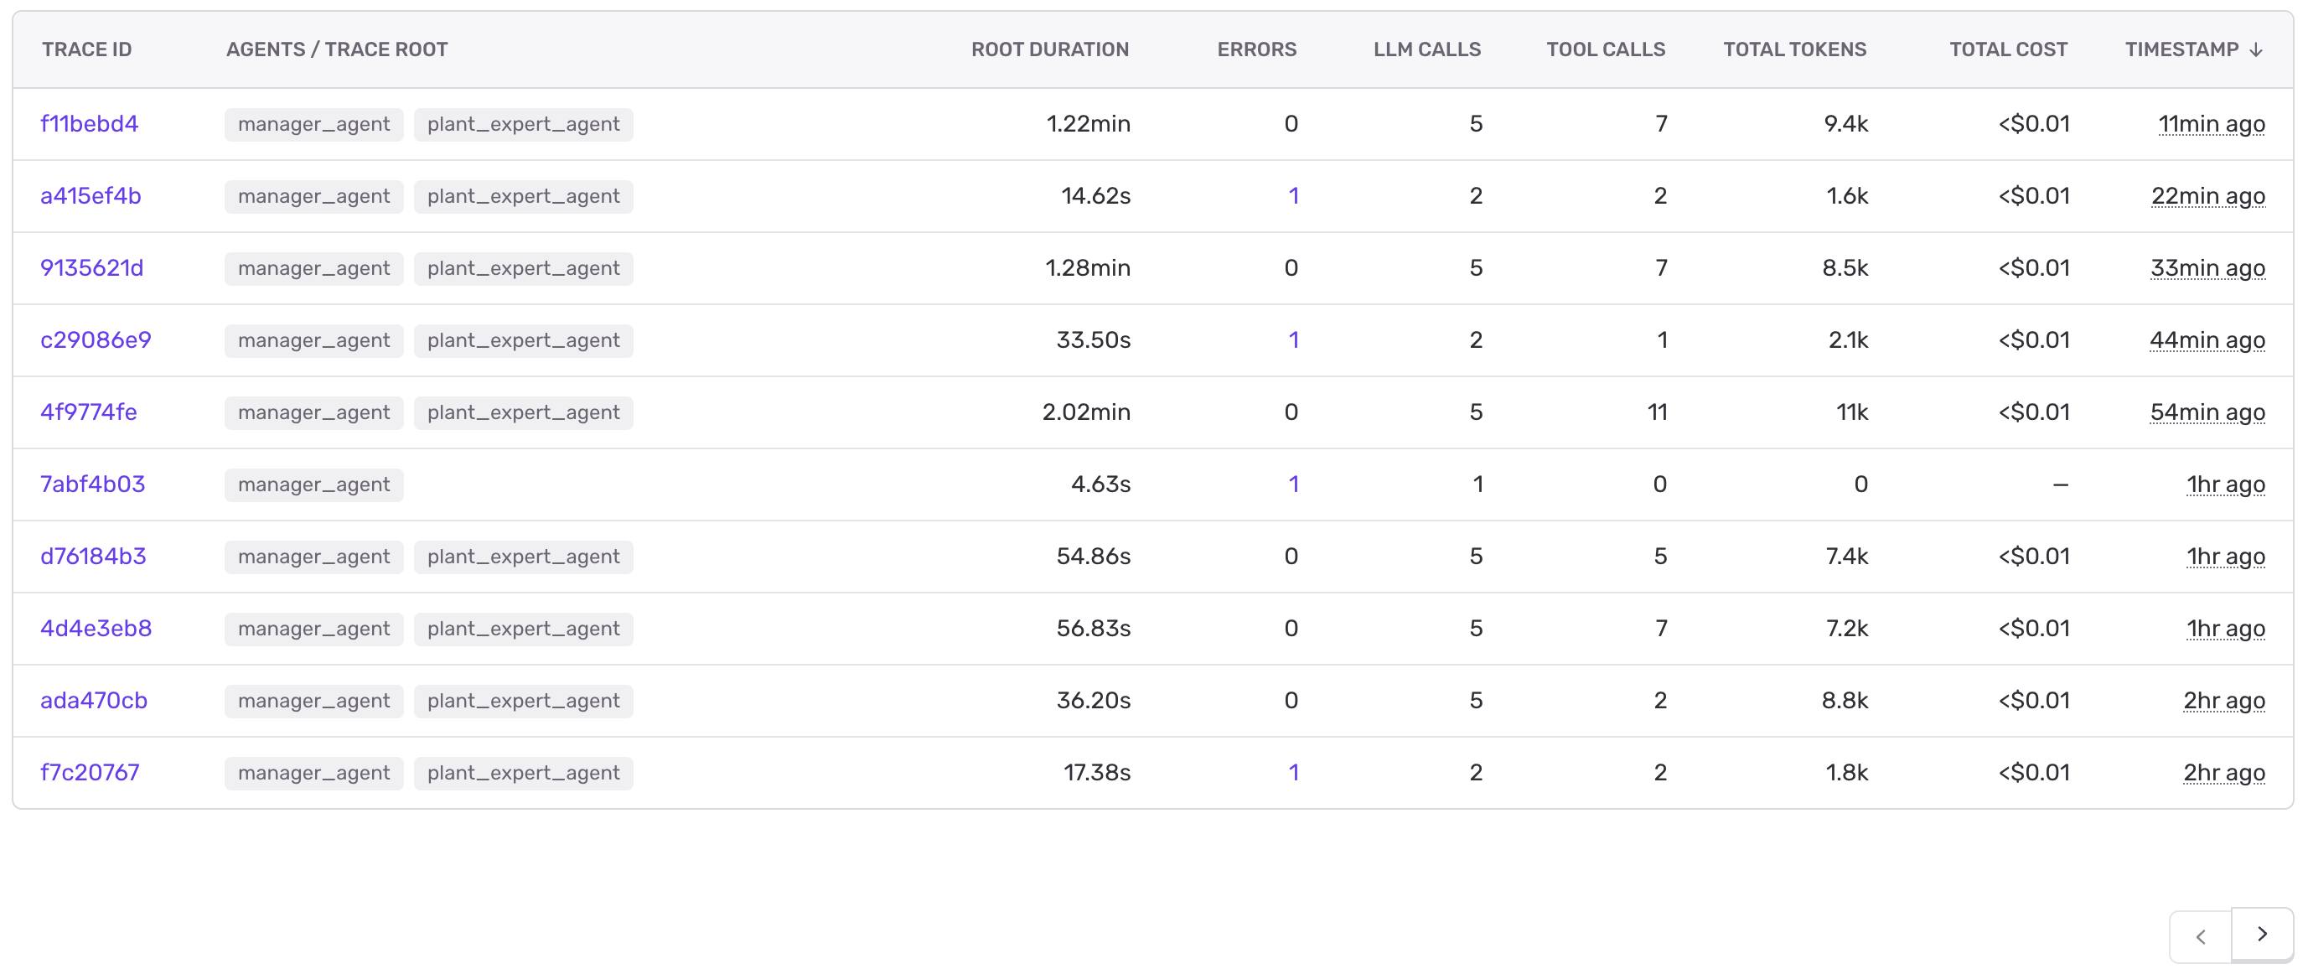
Task: Click the Root Duration column header
Action: (1049, 49)
